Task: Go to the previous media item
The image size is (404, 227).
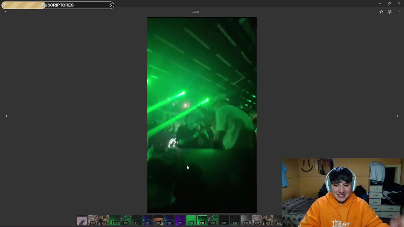Action: point(7,116)
